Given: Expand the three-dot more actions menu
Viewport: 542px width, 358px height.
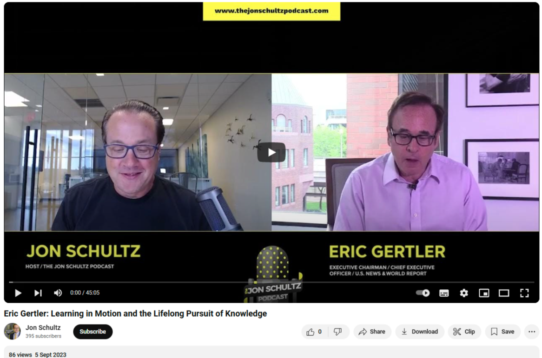Looking at the screenshot, I should (532, 332).
